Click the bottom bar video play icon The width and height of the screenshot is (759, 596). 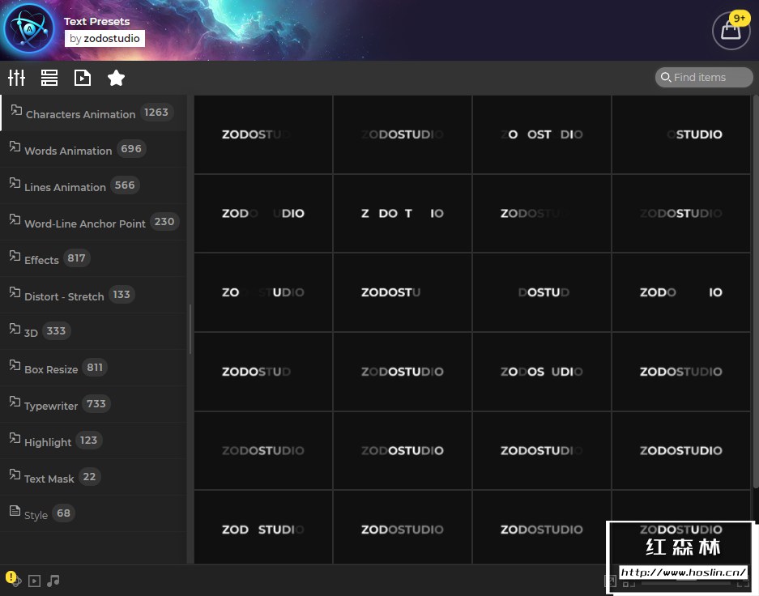tap(34, 581)
